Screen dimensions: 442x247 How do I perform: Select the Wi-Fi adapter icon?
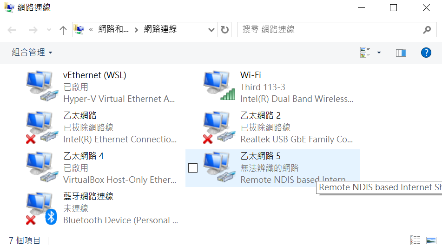pyautogui.click(x=219, y=86)
